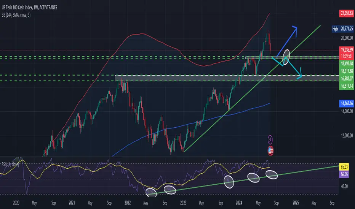The image size is (355, 209).
Task: Select the yellow 65.33 RSI value label
Action: click(344, 167)
